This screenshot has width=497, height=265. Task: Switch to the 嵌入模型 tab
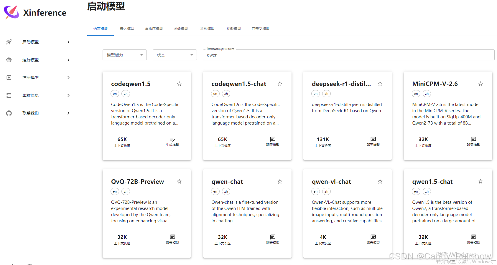127,29
